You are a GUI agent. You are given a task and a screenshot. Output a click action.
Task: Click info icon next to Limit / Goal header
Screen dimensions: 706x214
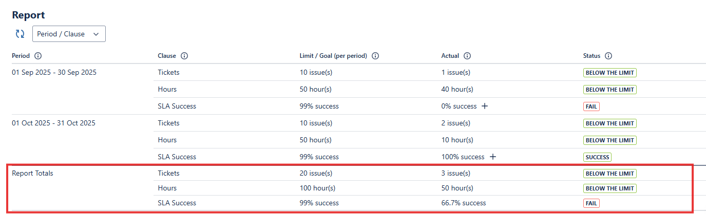pyautogui.click(x=375, y=56)
